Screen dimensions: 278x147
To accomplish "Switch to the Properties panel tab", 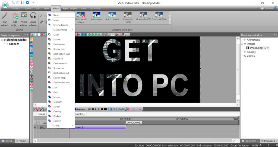I will tap(250, 141).
